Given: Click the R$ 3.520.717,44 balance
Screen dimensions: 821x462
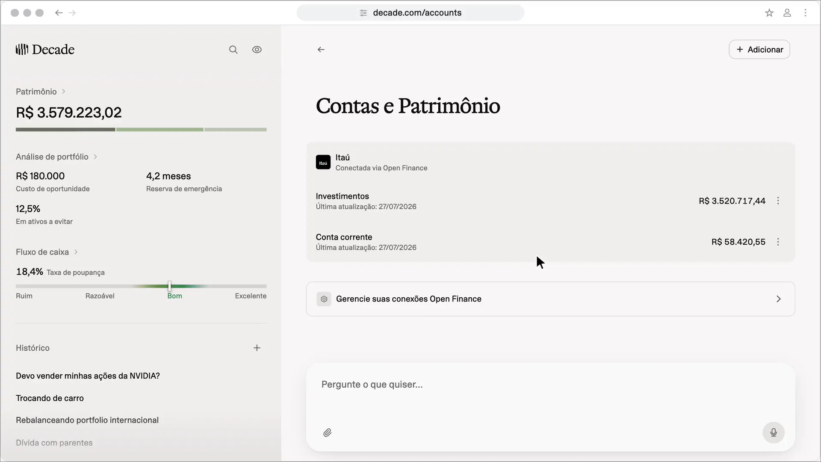Looking at the screenshot, I should pos(732,201).
